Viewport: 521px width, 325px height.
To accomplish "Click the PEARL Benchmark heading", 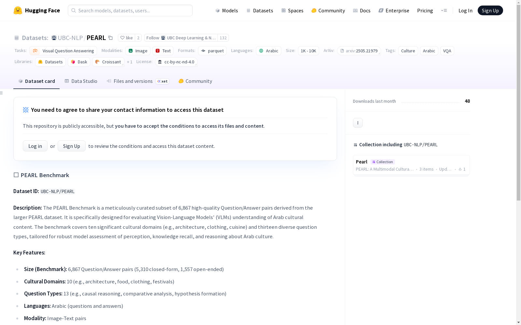I will coord(45,175).
